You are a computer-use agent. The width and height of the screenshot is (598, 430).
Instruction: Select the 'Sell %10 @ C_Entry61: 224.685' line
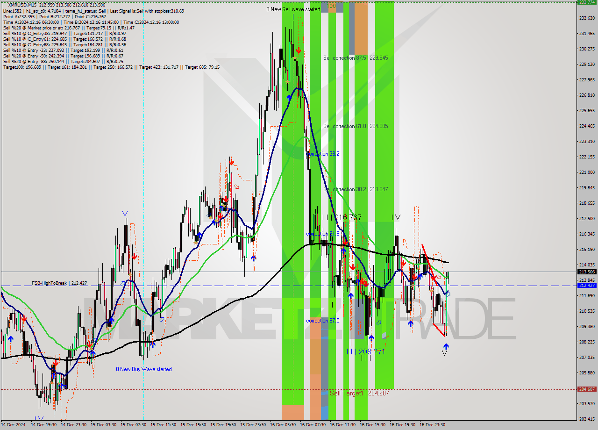point(64,39)
